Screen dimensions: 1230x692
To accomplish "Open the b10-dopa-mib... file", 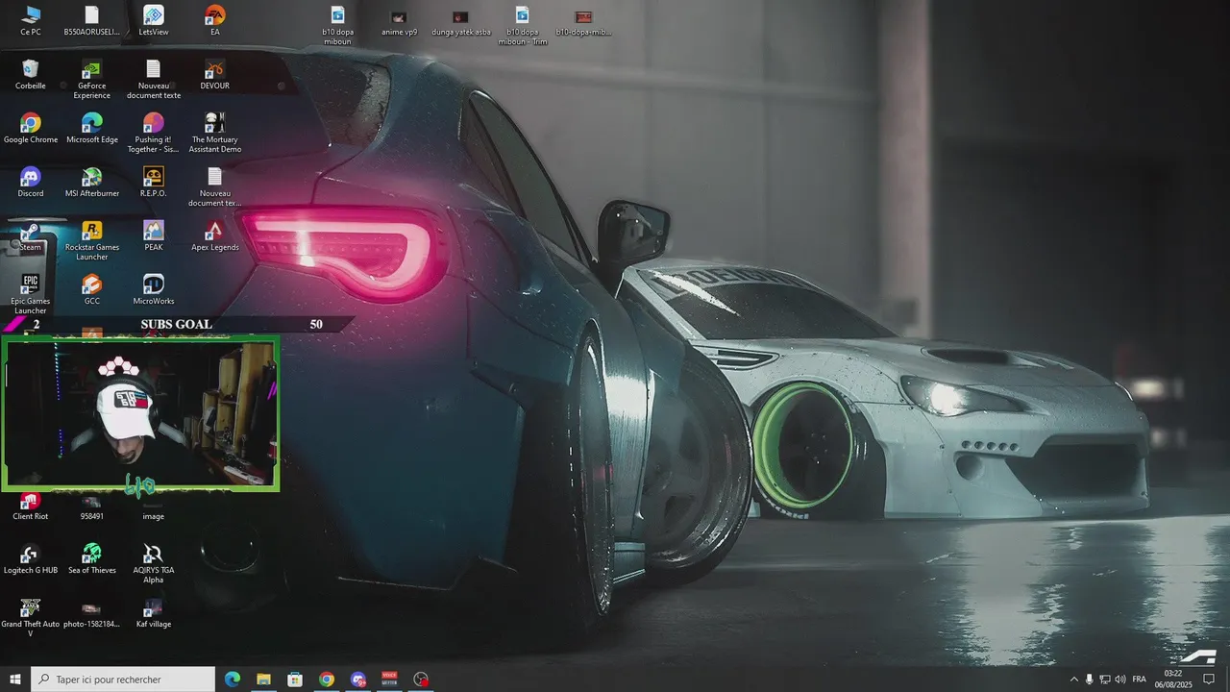I will click(583, 23).
